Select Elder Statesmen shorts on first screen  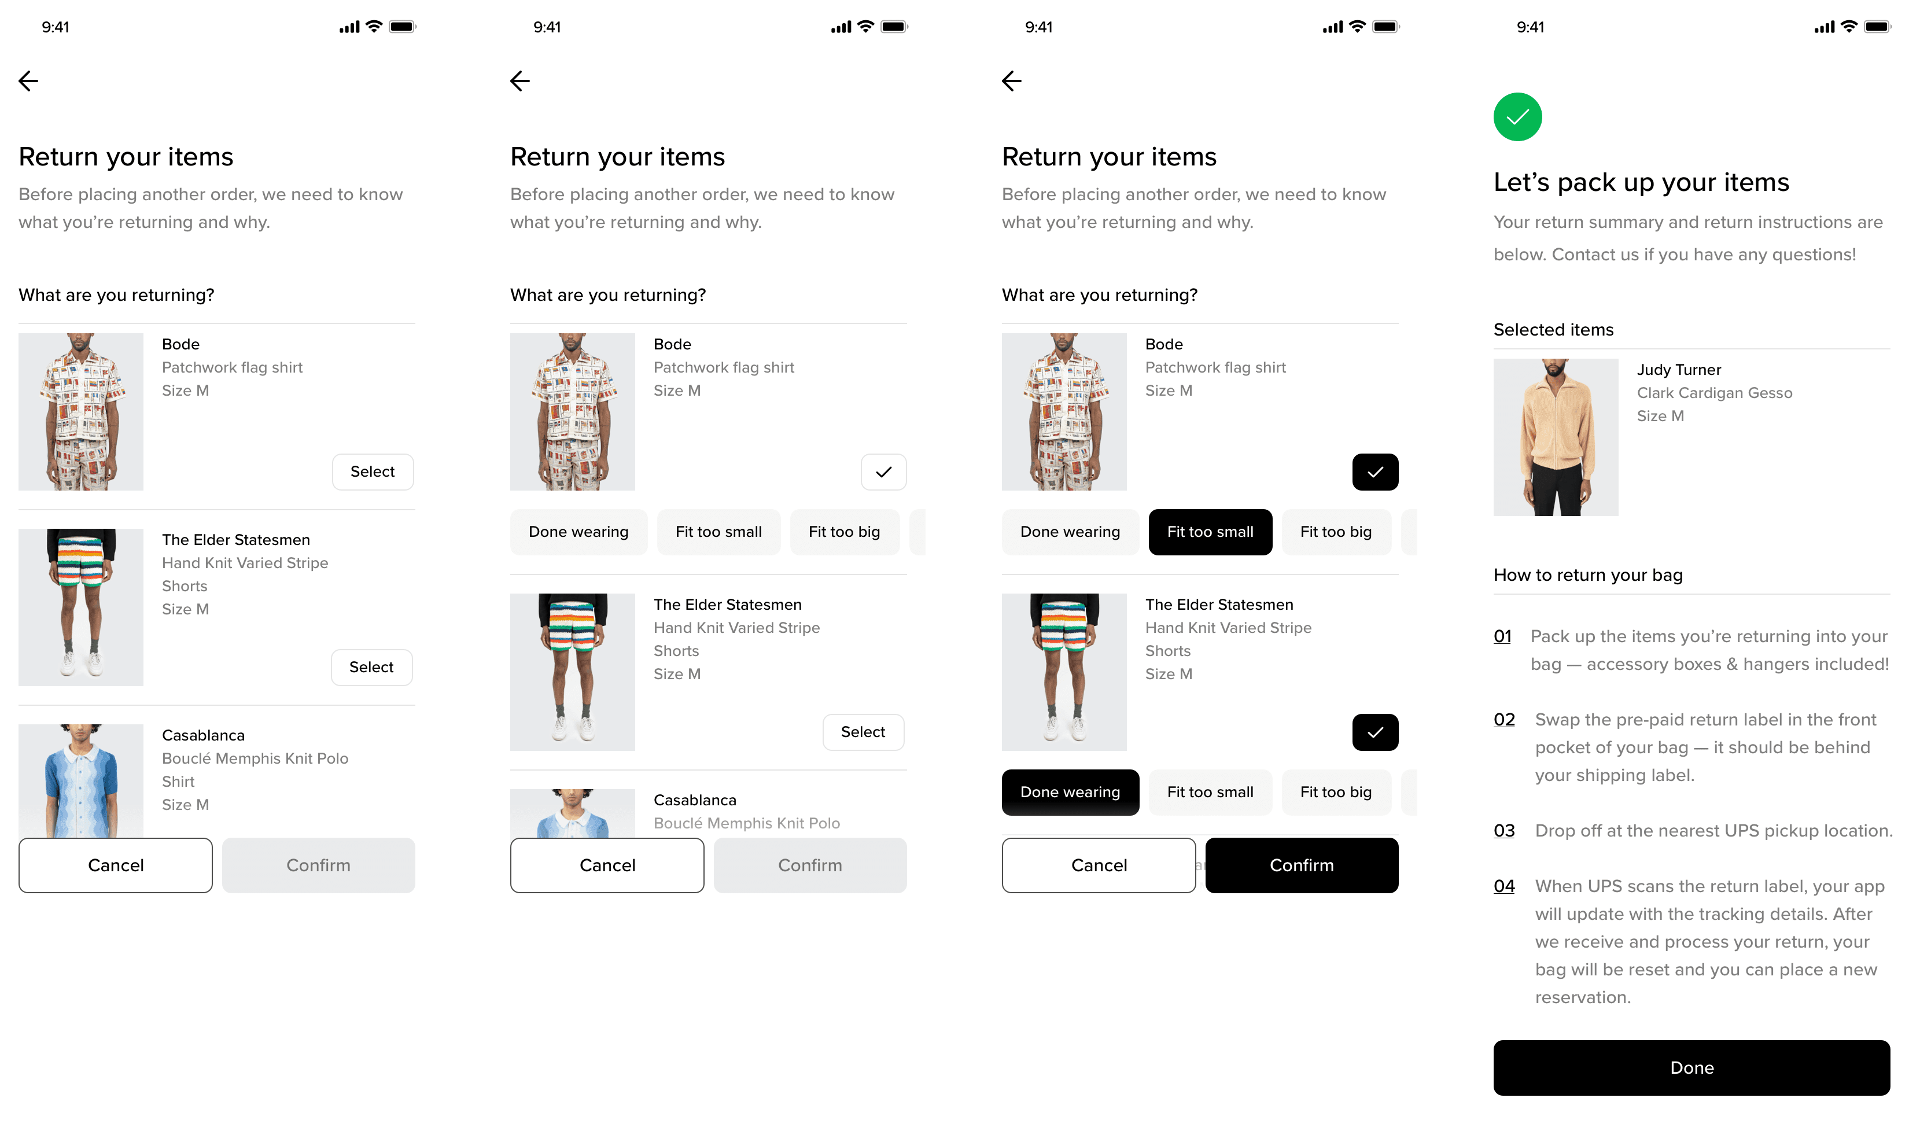(x=371, y=667)
